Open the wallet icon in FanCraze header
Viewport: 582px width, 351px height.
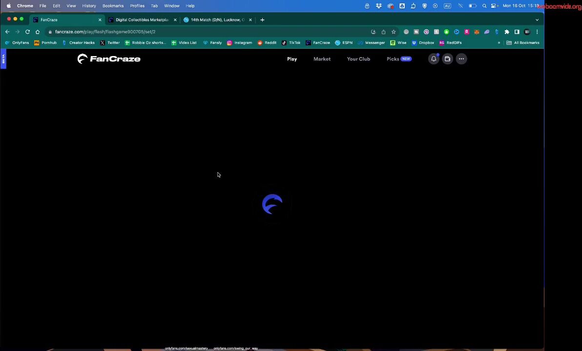click(x=447, y=59)
